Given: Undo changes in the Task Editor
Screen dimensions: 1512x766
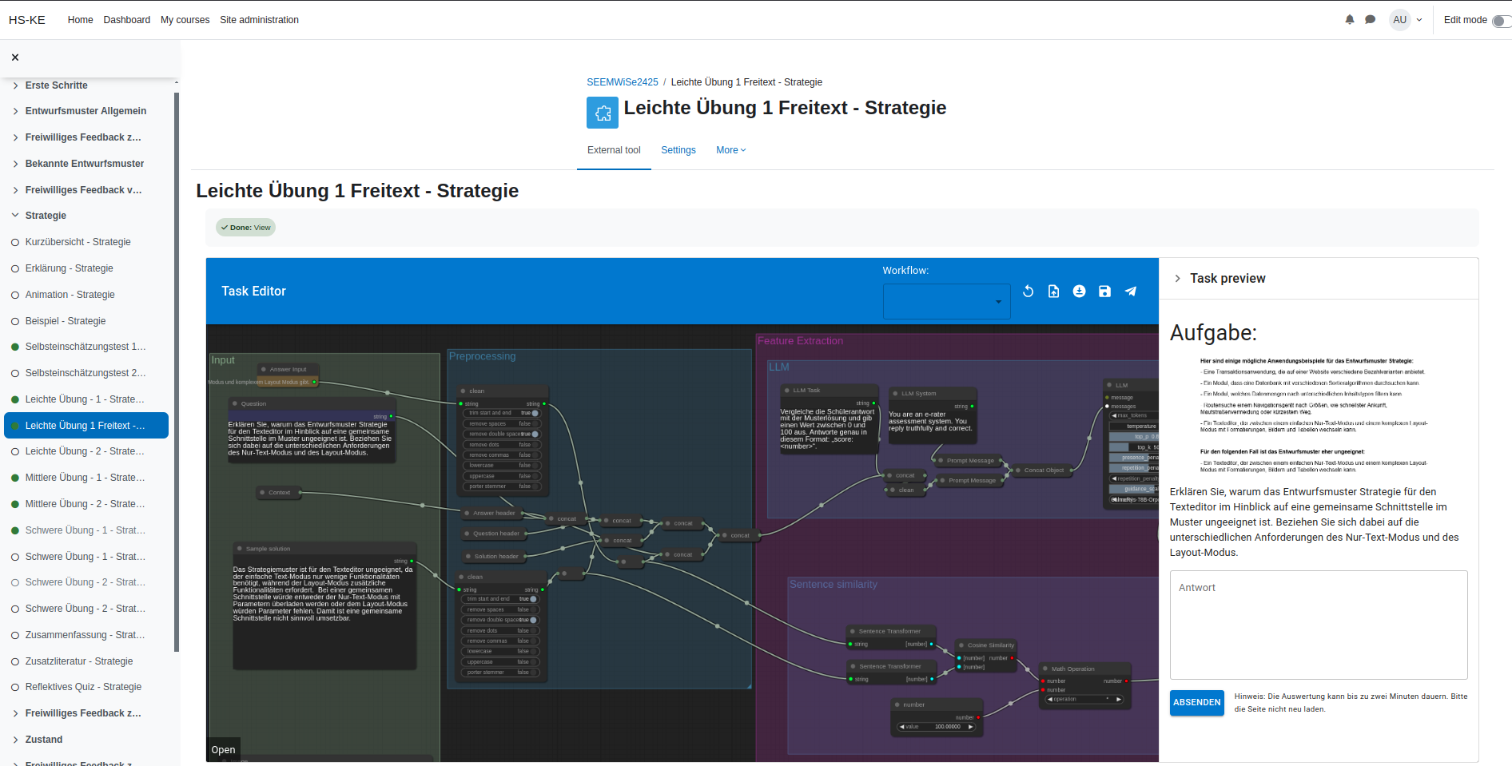Looking at the screenshot, I should pos(1029,292).
